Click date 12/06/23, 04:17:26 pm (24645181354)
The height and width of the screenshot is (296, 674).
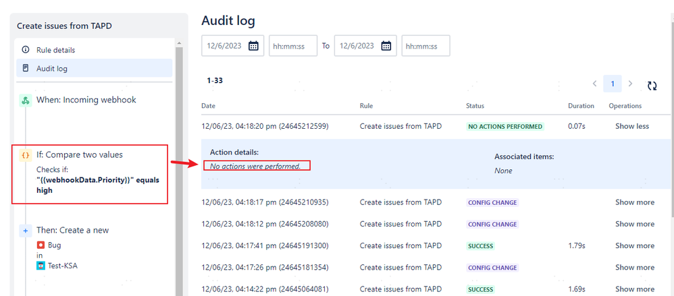265,267
